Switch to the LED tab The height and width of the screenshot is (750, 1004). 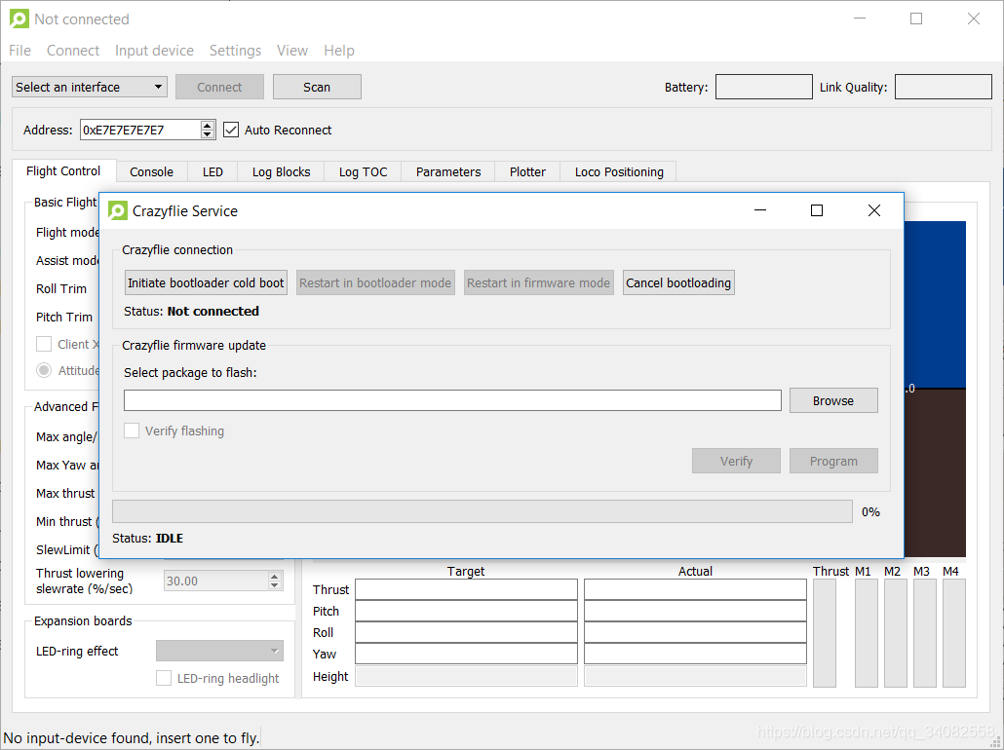[212, 172]
